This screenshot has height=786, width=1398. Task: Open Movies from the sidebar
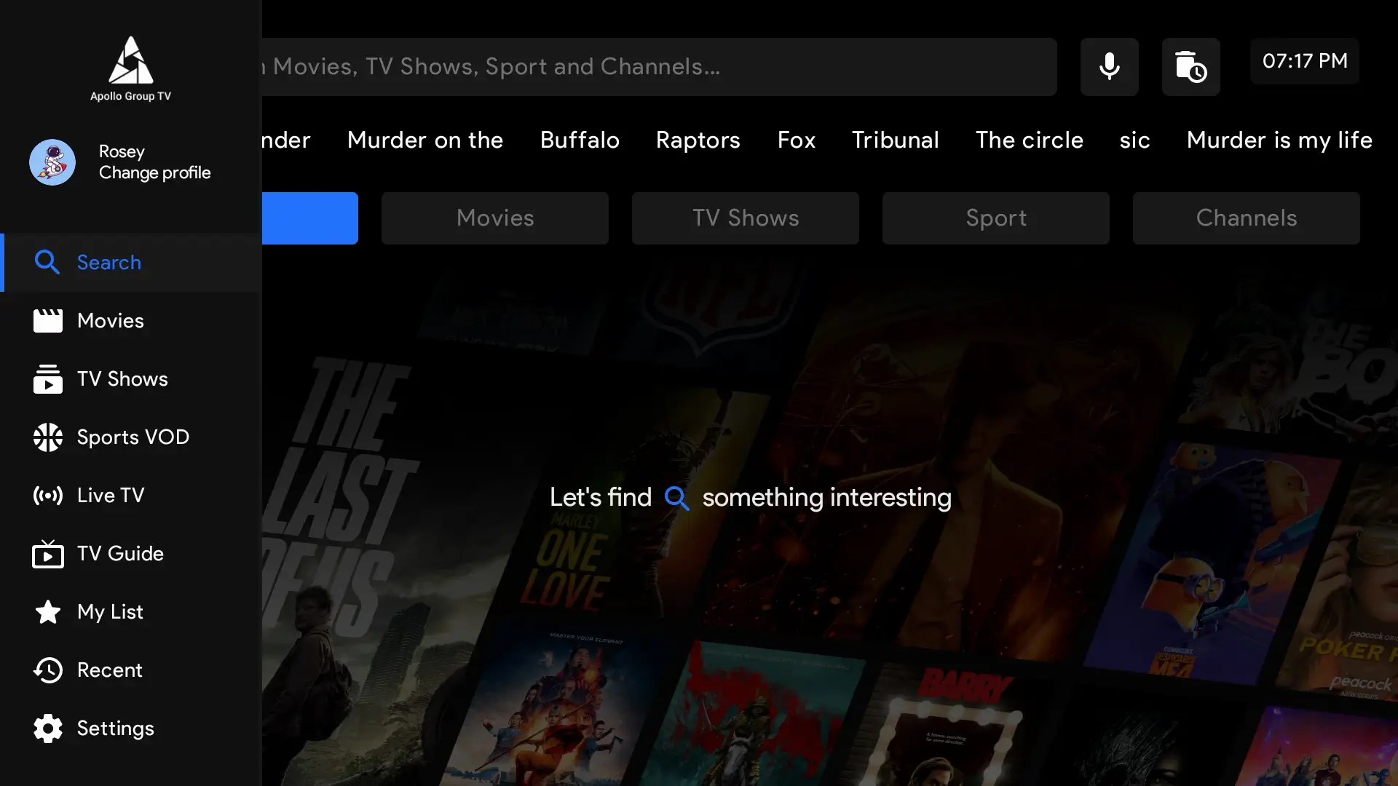(x=111, y=321)
